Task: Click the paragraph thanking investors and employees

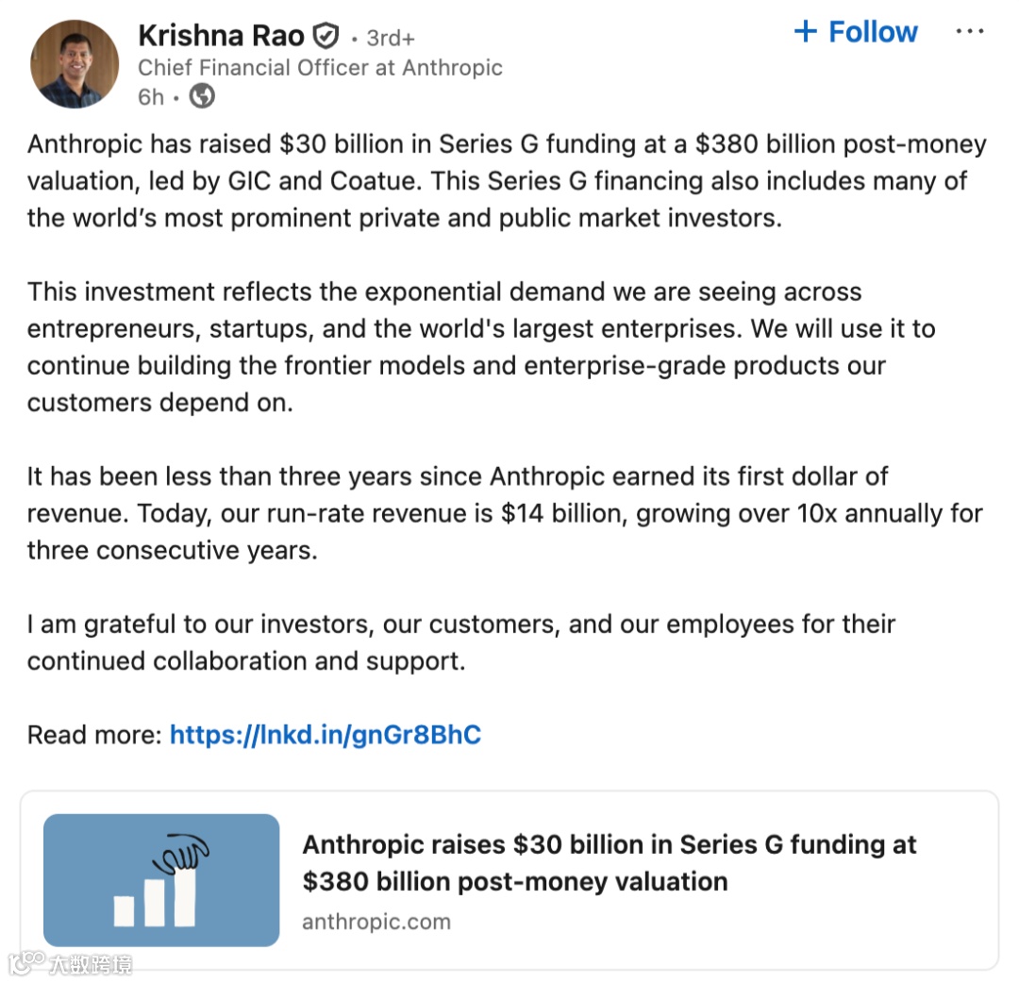Action: click(461, 641)
